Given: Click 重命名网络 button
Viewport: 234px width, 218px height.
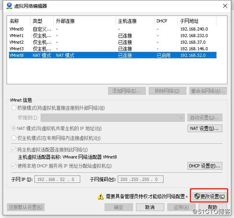Looking at the screenshot, I should pyautogui.click(x=208, y=91).
